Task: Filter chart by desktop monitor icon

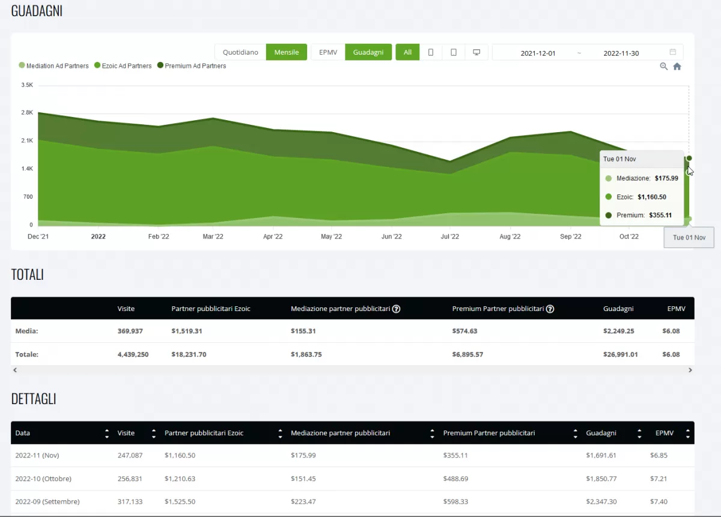Action: 476,52
